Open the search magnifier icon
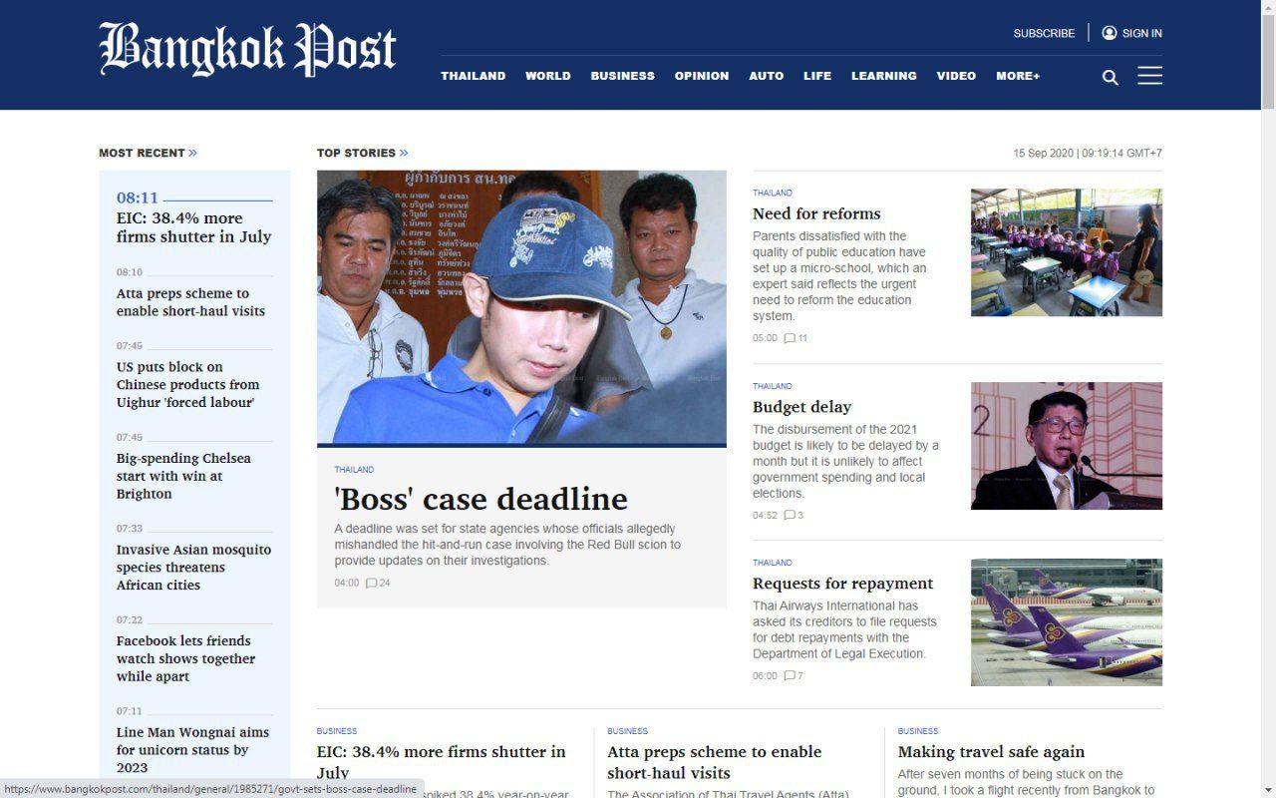The image size is (1276, 798). tap(1110, 77)
